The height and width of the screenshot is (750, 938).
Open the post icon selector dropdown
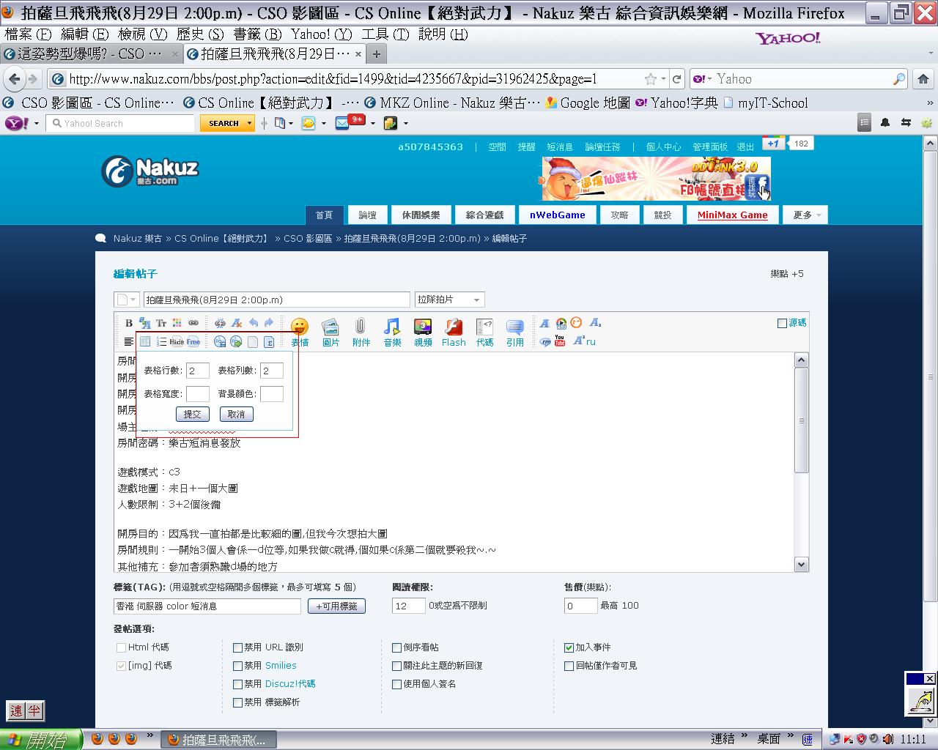click(x=126, y=300)
